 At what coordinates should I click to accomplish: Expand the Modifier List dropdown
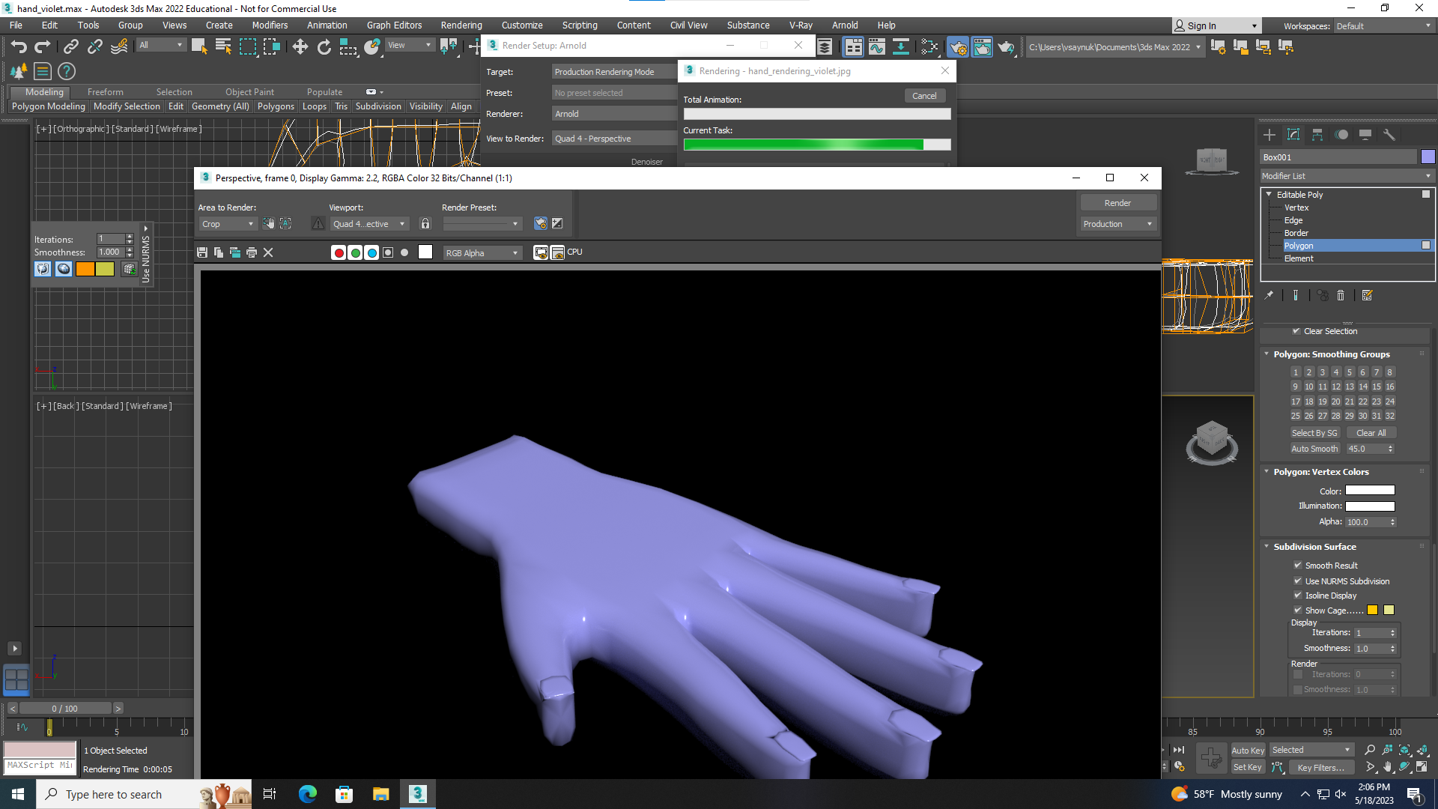pos(1346,176)
